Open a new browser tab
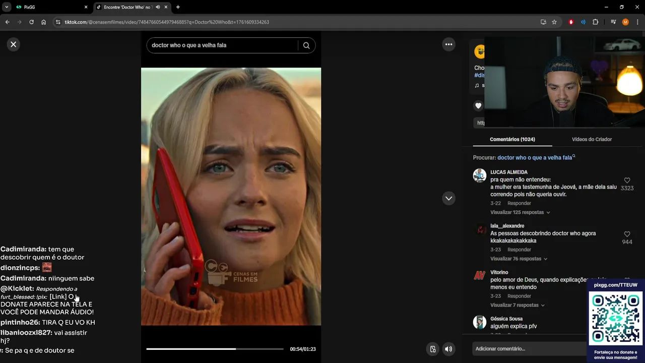 click(x=178, y=7)
